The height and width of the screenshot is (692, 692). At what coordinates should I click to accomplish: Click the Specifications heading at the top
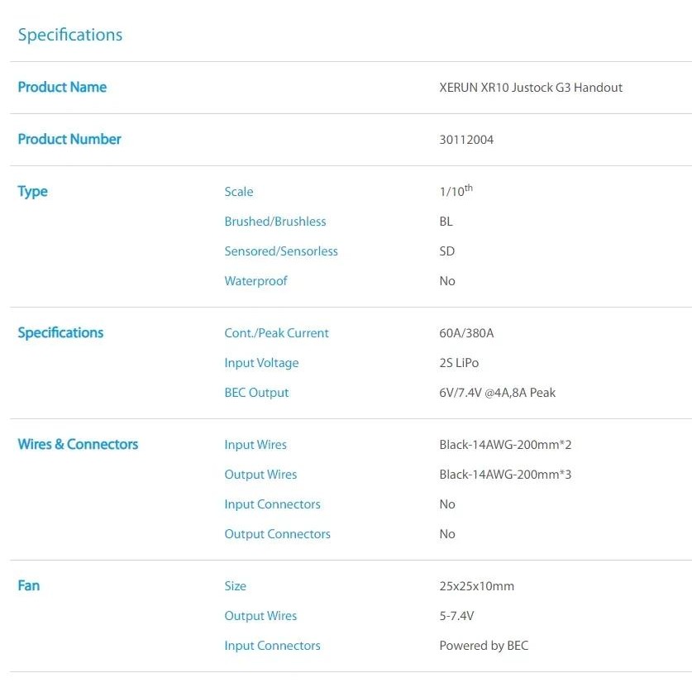click(x=70, y=35)
